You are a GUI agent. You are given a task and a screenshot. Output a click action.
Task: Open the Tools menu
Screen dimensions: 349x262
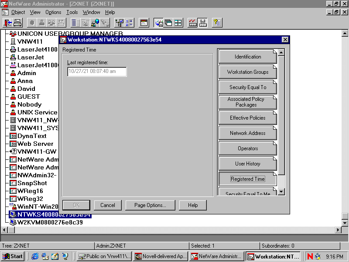coord(72,12)
